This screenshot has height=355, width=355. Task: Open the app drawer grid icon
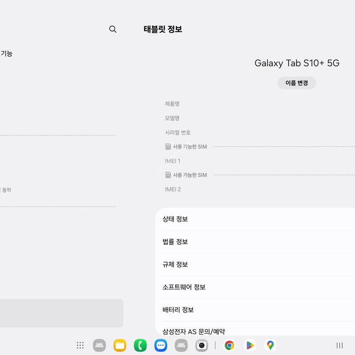tap(80, 345)
